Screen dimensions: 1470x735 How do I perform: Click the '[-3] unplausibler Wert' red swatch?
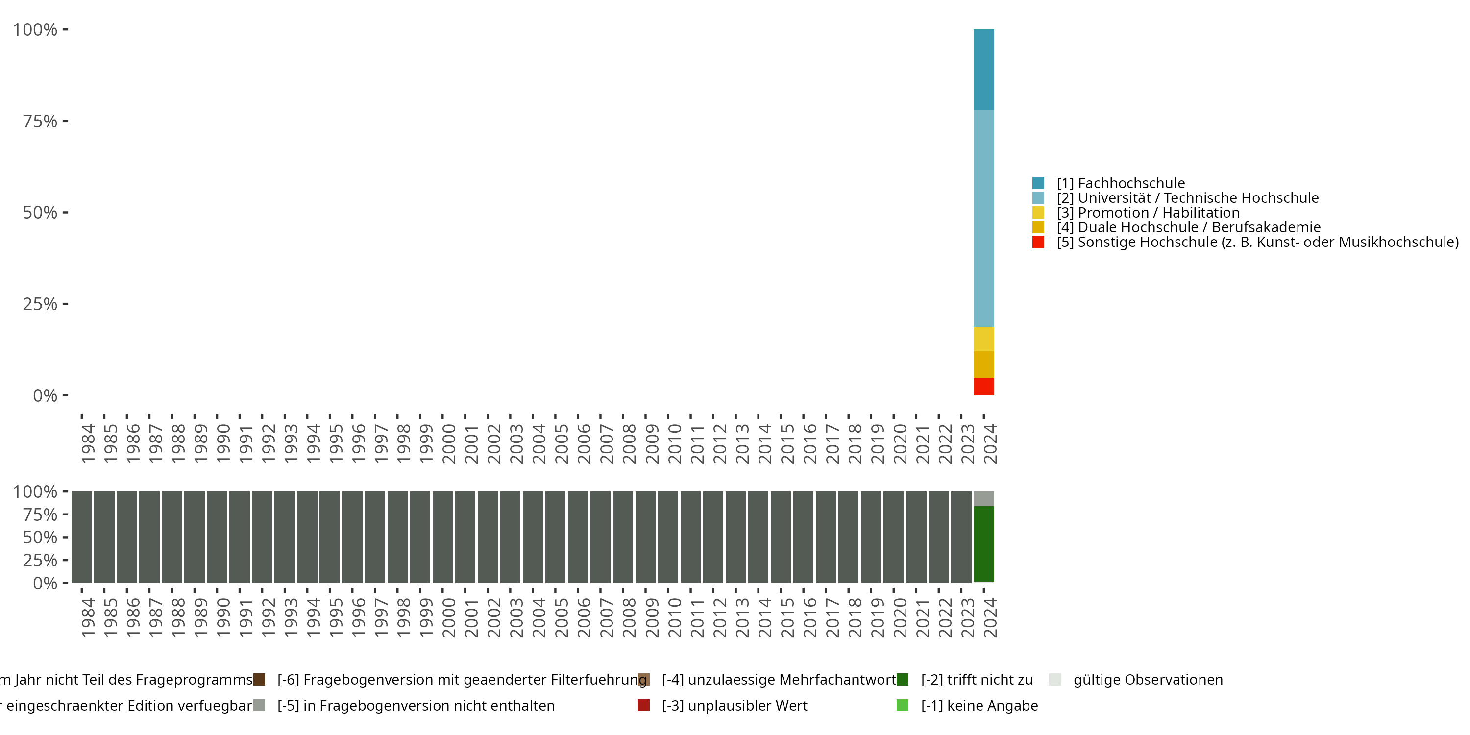pos(644,705)
